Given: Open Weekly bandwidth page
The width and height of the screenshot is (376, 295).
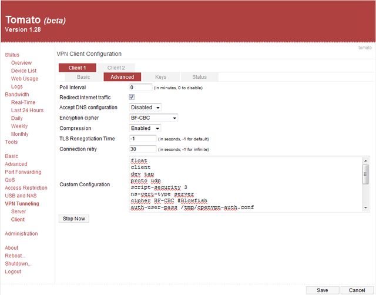Looking at the screenshot, I should click(x=19, y=126).
